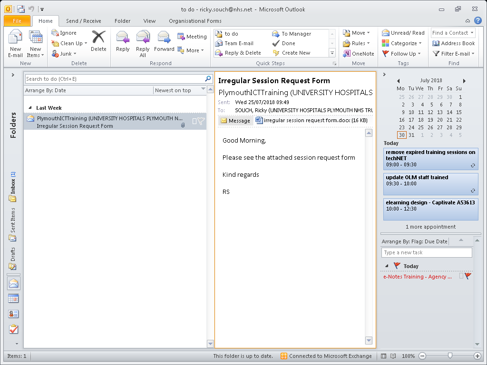Go to previous month in calendar

coord(398,81)
